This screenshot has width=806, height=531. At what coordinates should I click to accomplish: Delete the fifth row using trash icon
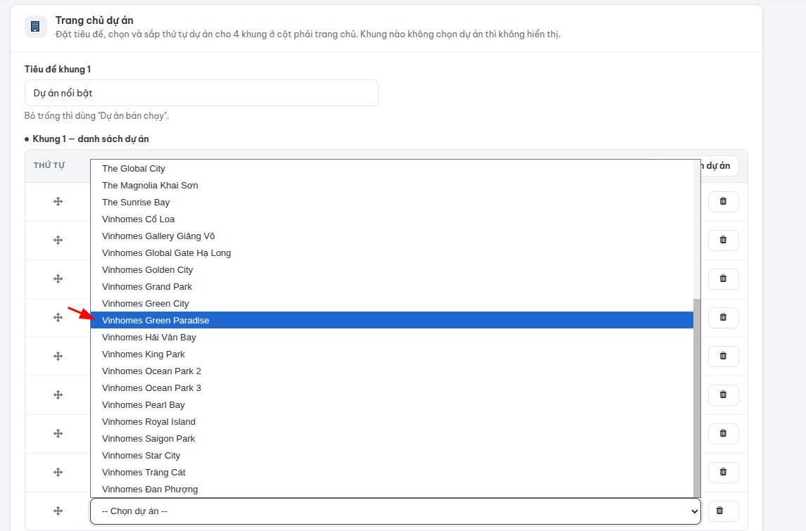[x=723, y=356]
